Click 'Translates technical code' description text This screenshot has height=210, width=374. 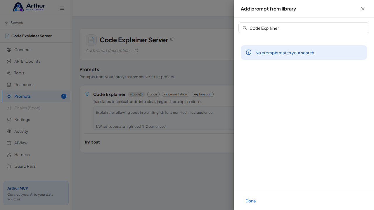[x=148, y=101]
